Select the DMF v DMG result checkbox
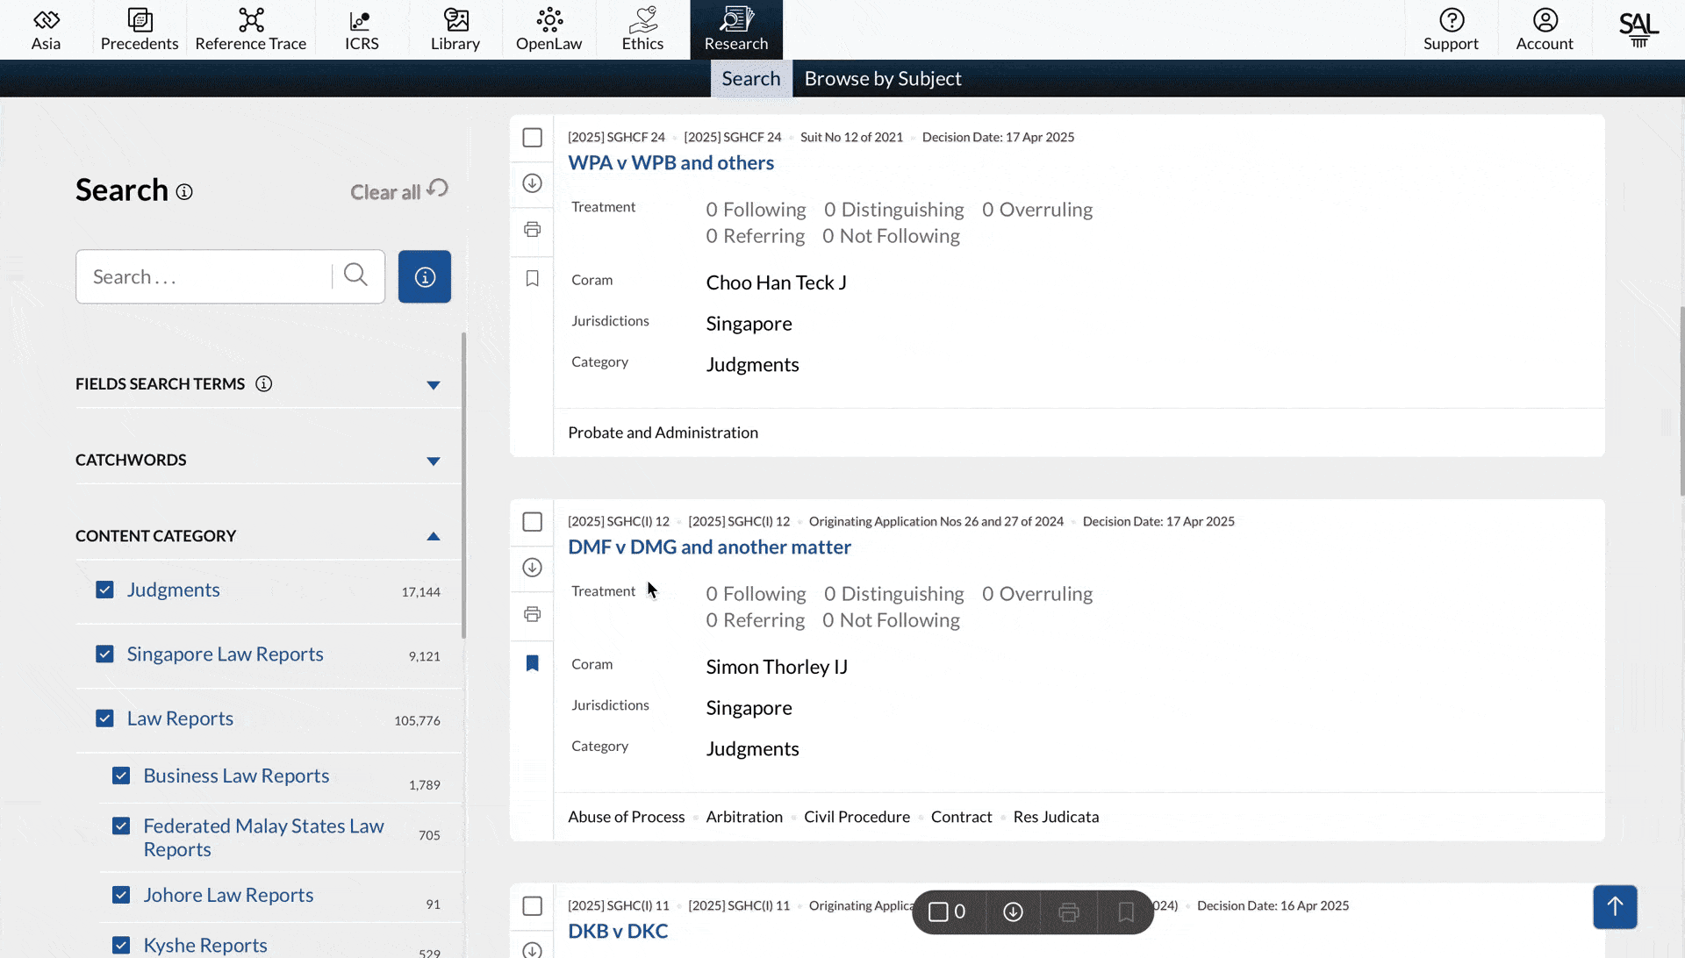The width and height of the screenshot is (1685, 958). coord(532,522)
